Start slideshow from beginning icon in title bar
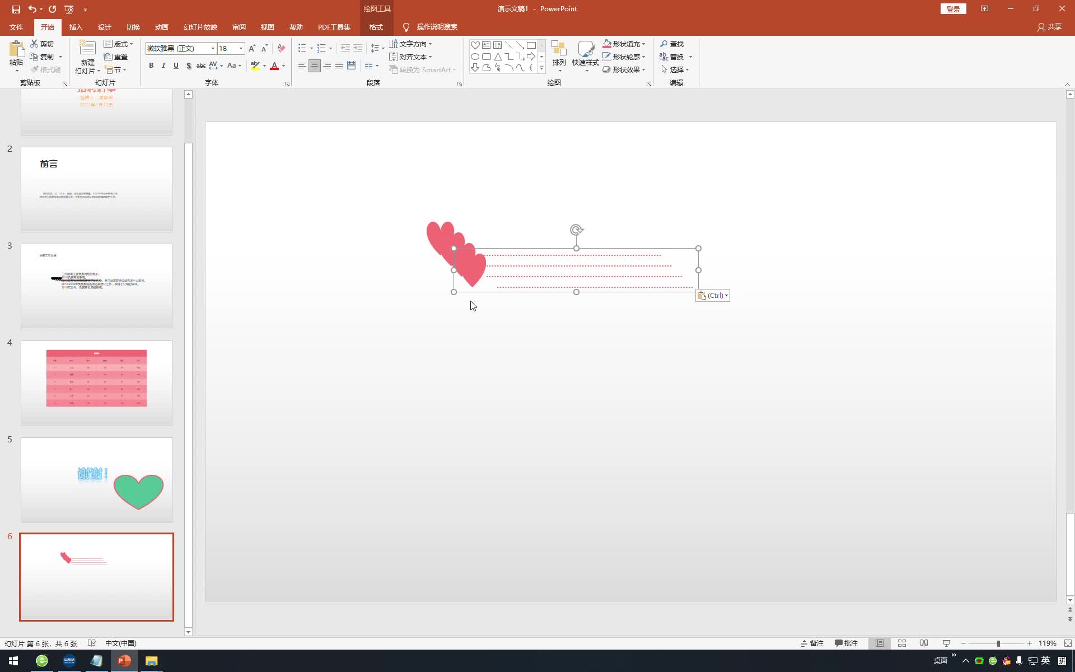Viewport: 1075px width, 672px height. (69, 9)
